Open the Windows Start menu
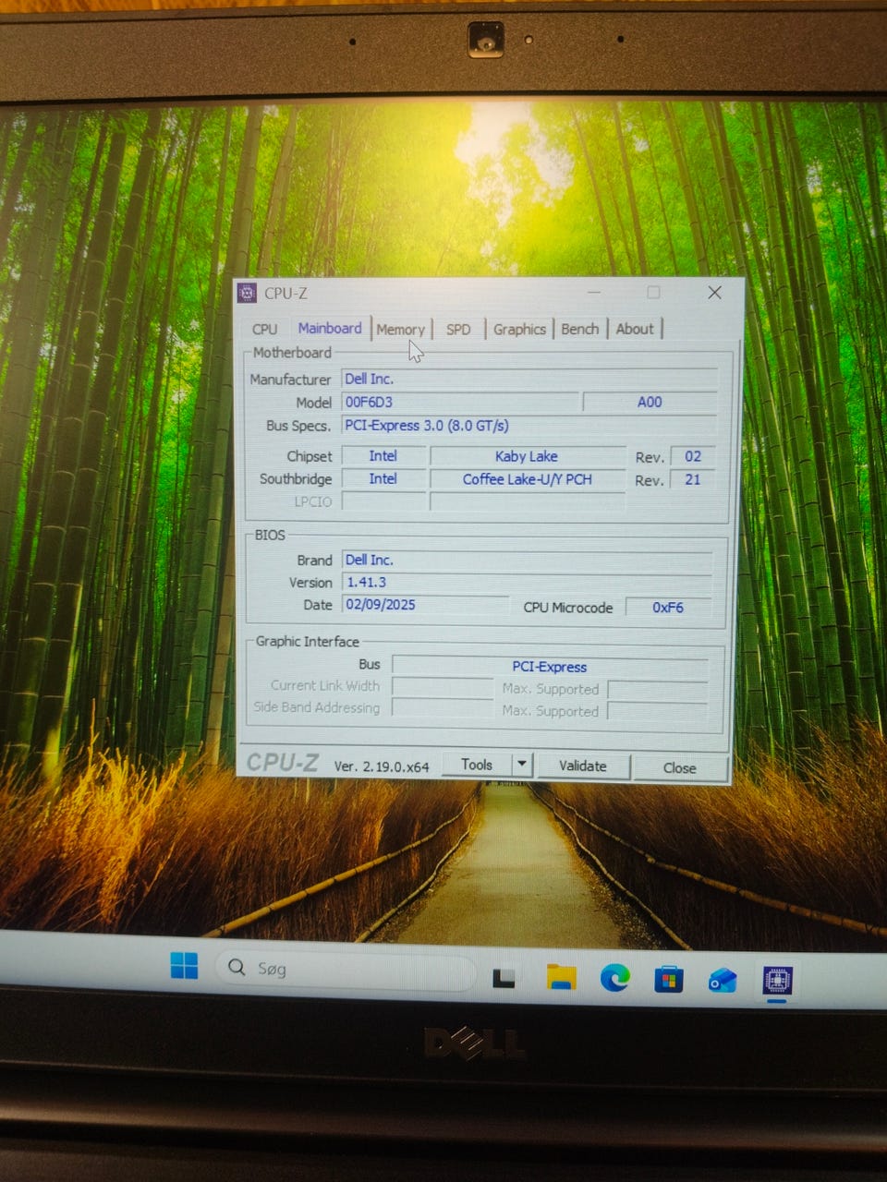887x1182 pixels. (184, 966)
